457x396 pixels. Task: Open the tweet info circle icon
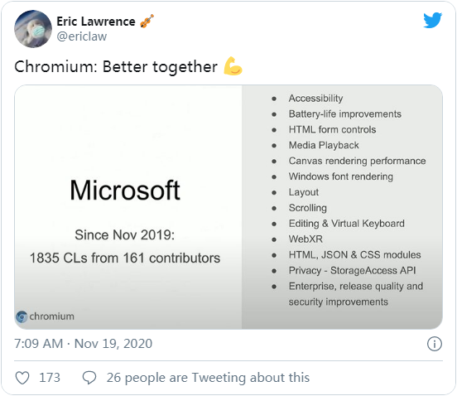tap(435, 344)
